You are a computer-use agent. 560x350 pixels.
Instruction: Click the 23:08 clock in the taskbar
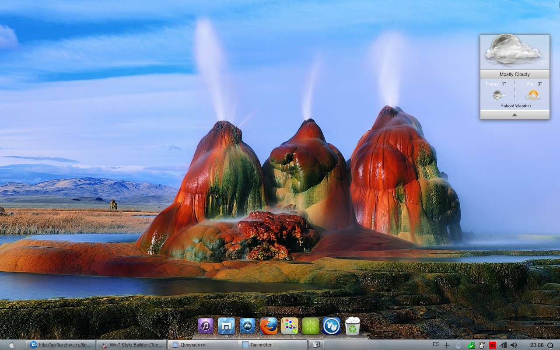[537, 345]
